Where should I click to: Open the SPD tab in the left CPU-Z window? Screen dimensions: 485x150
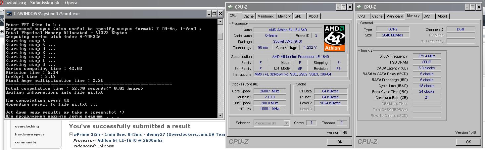point(298,16)
